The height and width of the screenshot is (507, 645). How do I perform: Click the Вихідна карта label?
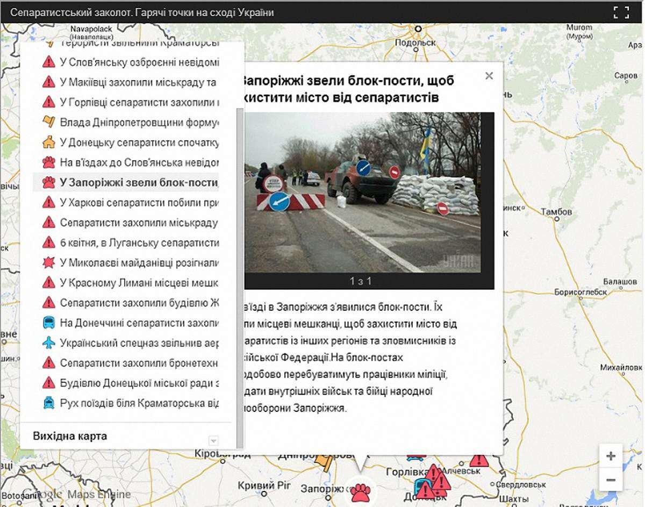click(70, 436)
